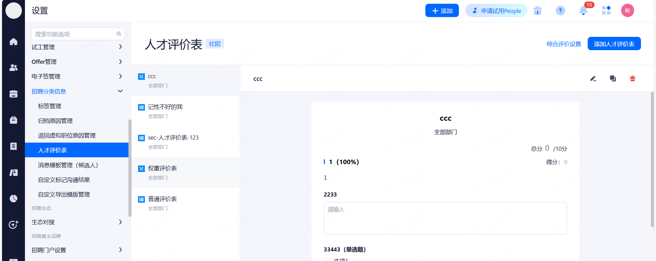Click the gift box icon

[537, 11]
